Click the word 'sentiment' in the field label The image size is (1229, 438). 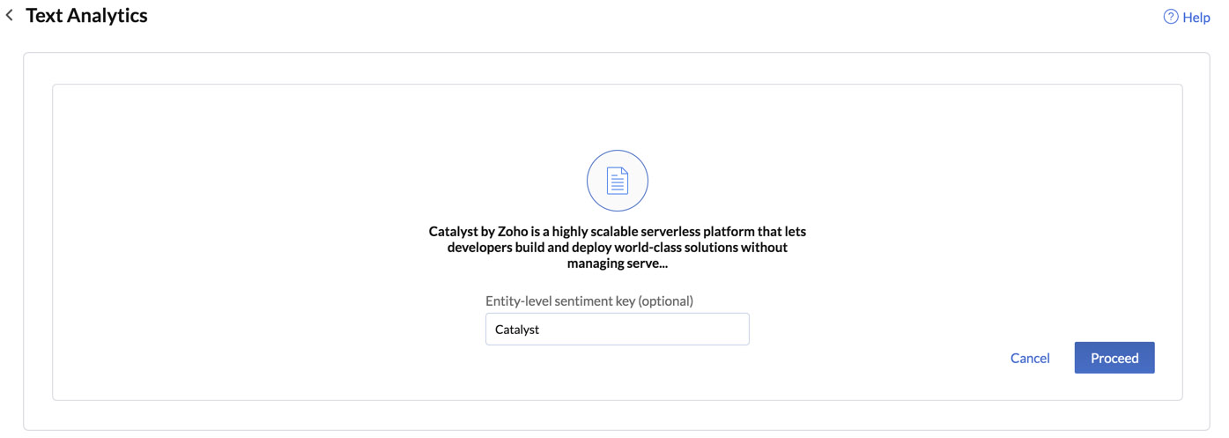click(x=582, y=301)
